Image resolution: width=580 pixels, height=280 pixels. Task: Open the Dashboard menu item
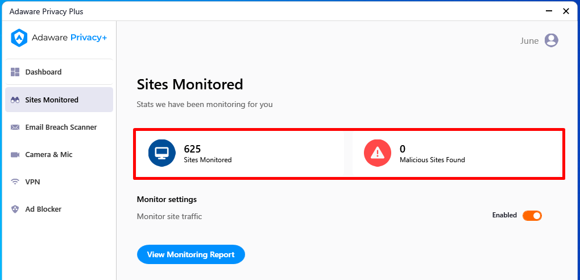coord(59,72)
